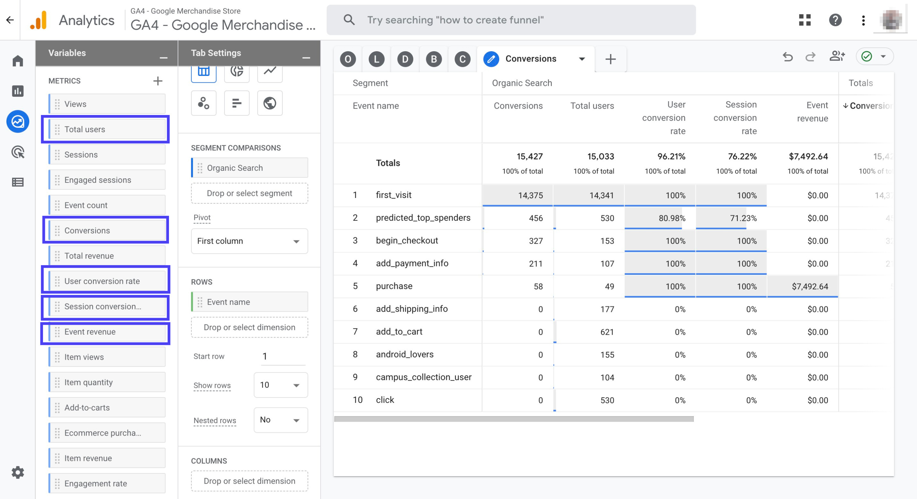Image resolution: width=917 pixels, height=499 pixels.
Task: Switch to tab D
Action: [405, 59]
